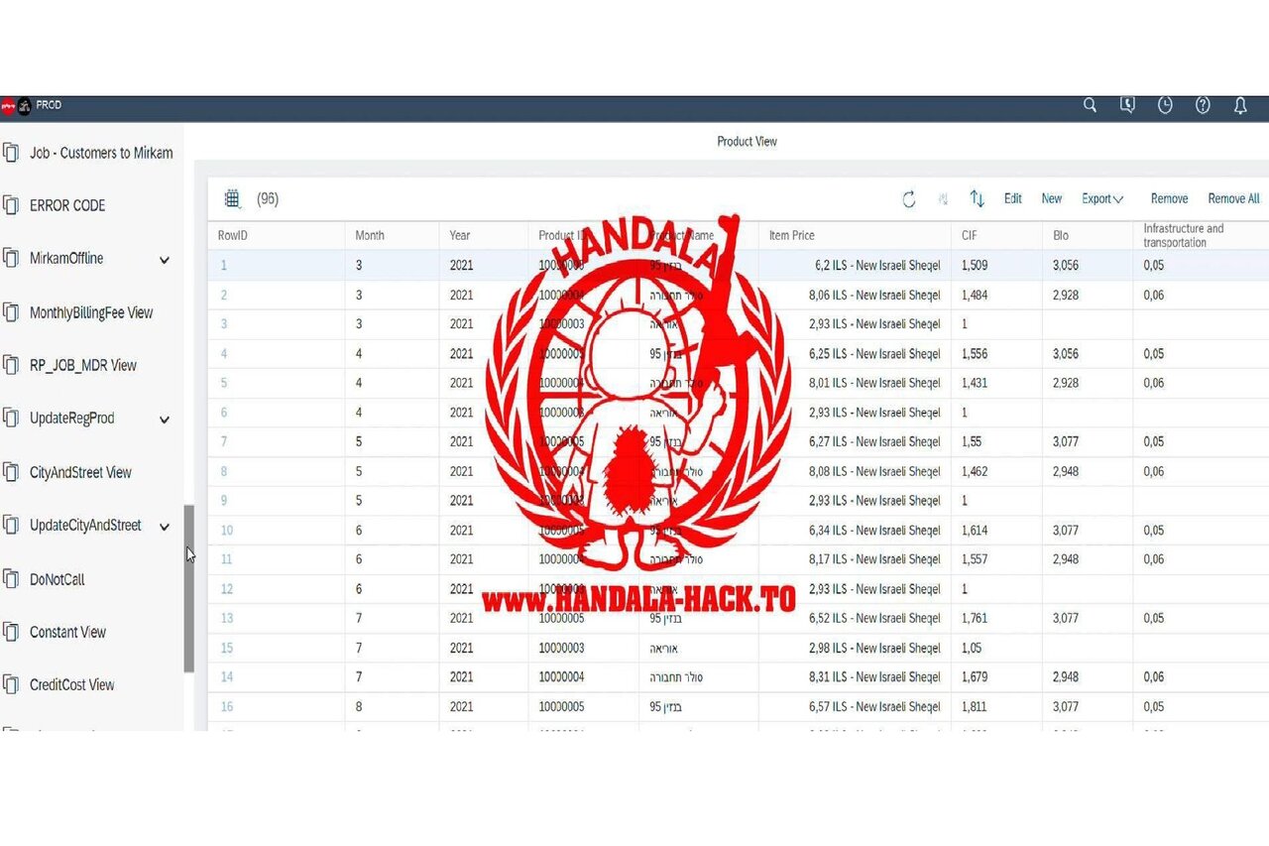
Task: Click the icon beside Job - Customers to Mirkam
Action: 11,153
